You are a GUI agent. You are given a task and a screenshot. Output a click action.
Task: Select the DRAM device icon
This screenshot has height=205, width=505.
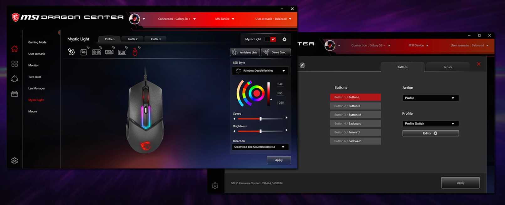(x=109, y=52)
